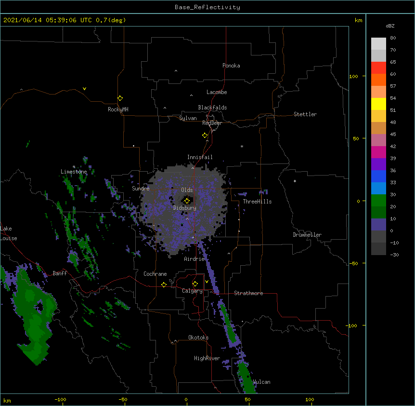Viewport: 415px width, 406px height.
Task: Click the Okotoks label
Action: click(198, 338)
